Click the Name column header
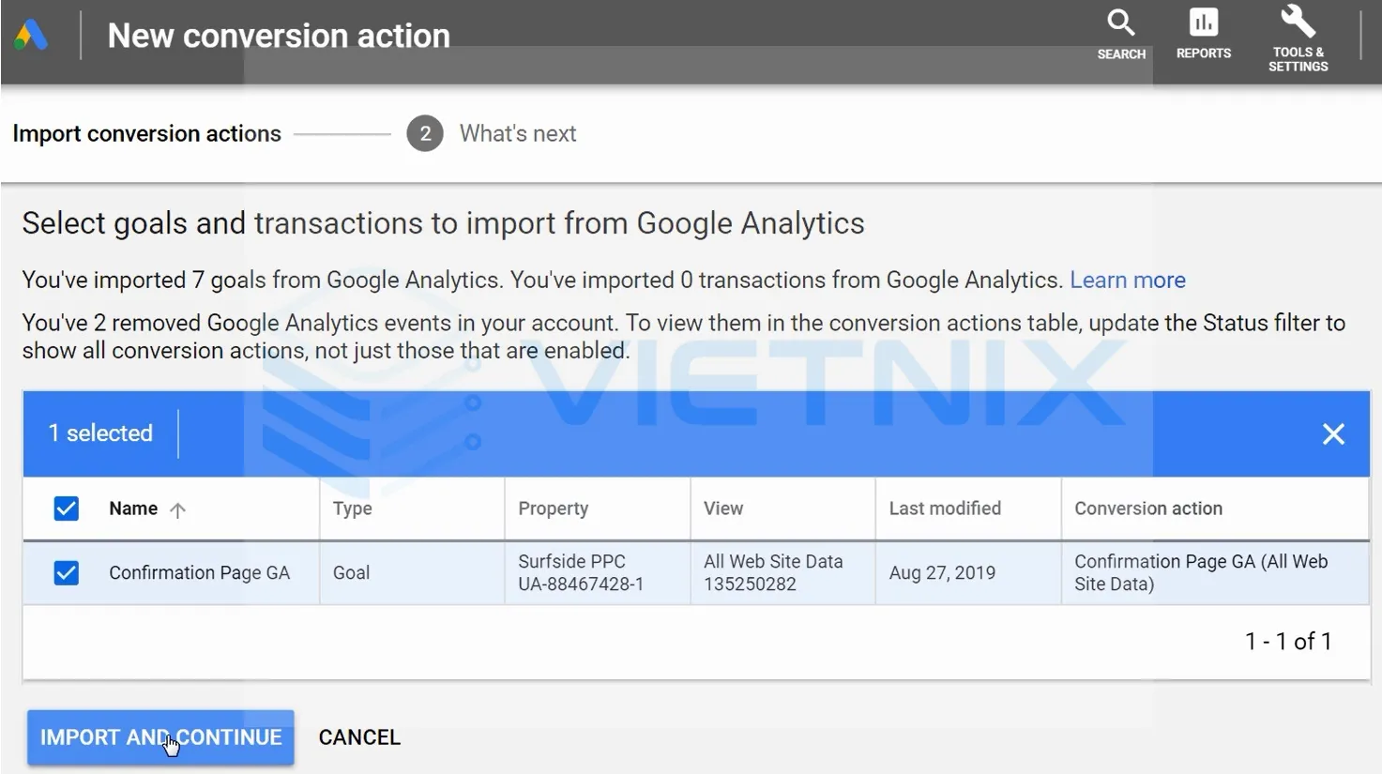 coord(133,508)
